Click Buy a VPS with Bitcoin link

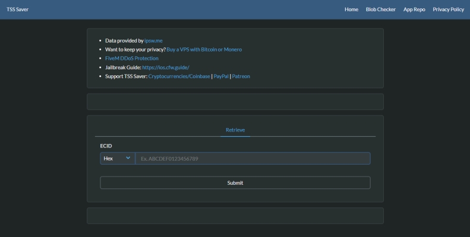pyautogui.click(x=204, y=50)
